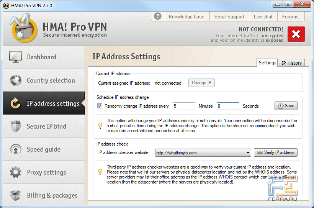Click the Secure IP bind shield icon
The height and width of the screenshot is (208, 314).
click(x=16, y=126)
